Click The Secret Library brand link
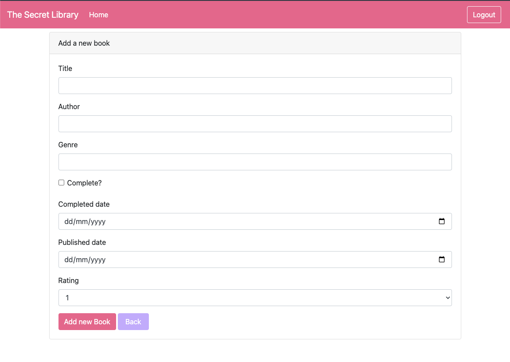The image size is (510, 362). pos(43,15)
